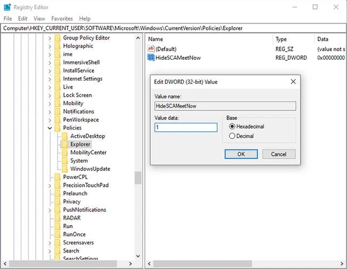Click the PowerCPL folder icon
This screenshot has width=347, height=269.
(58, 177)
